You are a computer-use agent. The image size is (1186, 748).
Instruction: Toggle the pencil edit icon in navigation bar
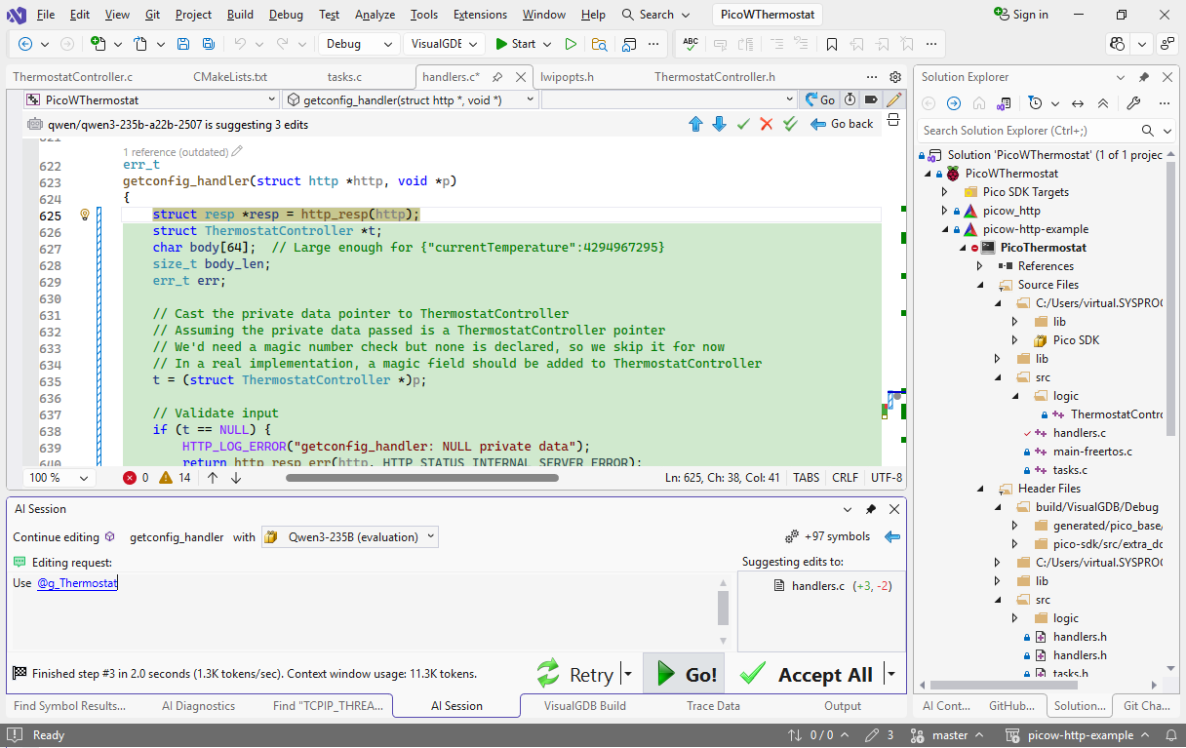[893, 99]
